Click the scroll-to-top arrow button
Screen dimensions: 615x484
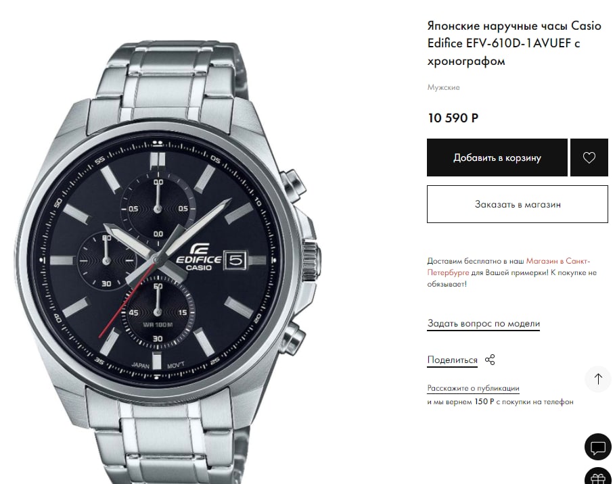coord(598,379)
